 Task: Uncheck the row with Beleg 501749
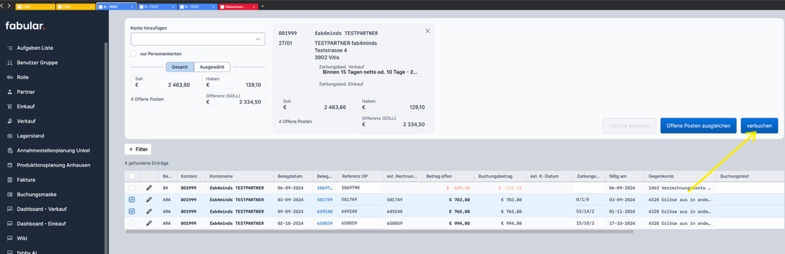click(x=132, y=200)
